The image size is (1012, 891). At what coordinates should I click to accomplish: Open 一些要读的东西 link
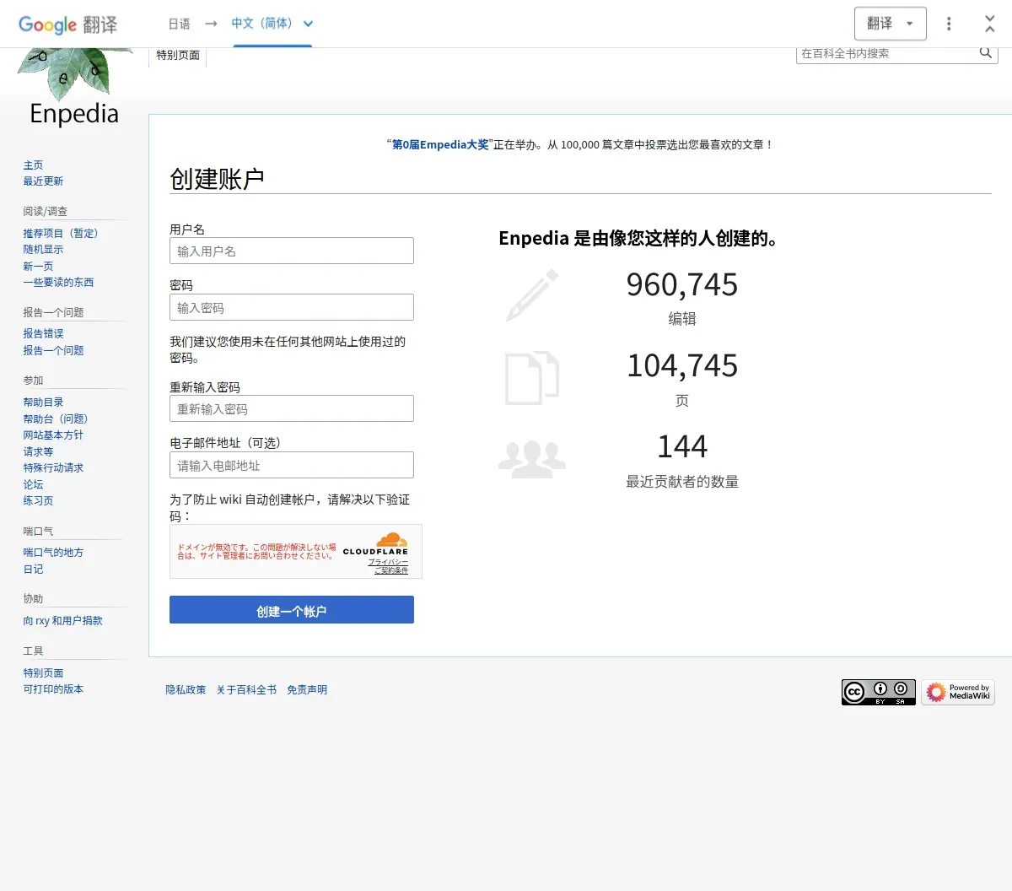[58, 283]
